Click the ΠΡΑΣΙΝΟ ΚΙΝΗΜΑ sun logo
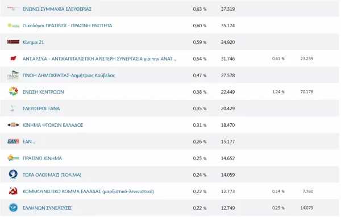The image size is (341, 217). coord(13,158)
